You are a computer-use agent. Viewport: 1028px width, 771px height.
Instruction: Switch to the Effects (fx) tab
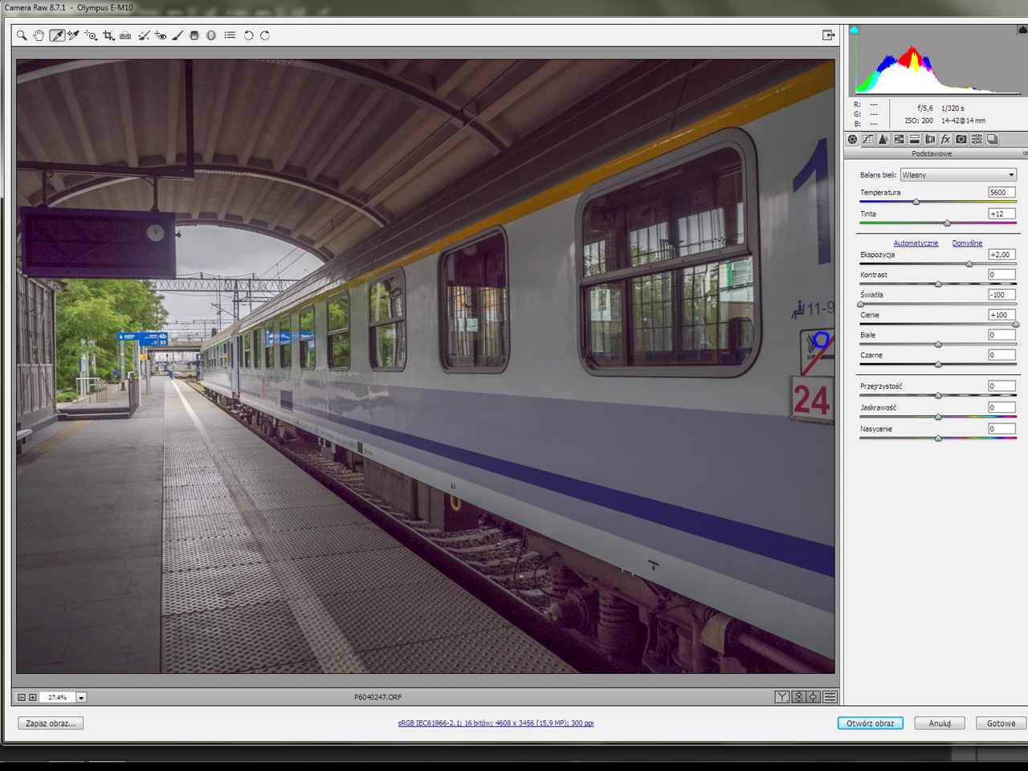(945, 140)
